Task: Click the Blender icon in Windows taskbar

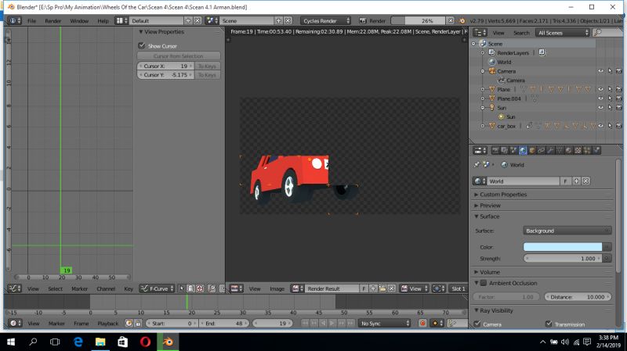Action: coord(168,342)
